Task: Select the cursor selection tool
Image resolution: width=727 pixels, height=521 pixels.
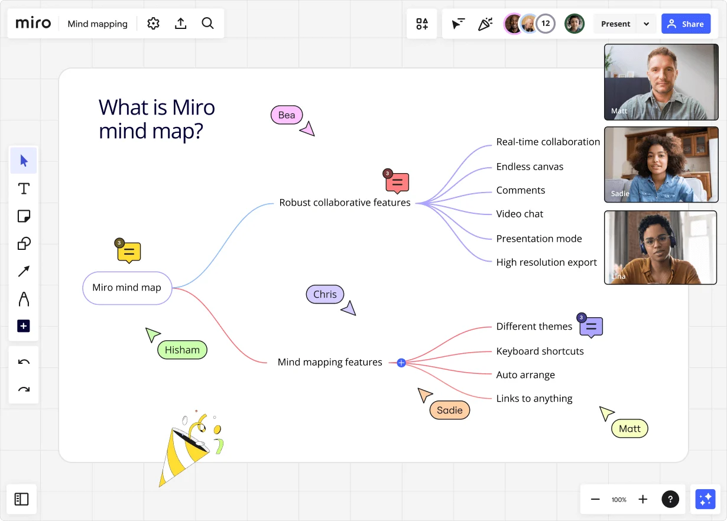Action: 23,160
